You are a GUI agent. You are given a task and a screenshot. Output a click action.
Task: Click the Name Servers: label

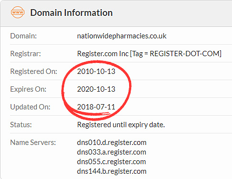[x=33, y=143]
